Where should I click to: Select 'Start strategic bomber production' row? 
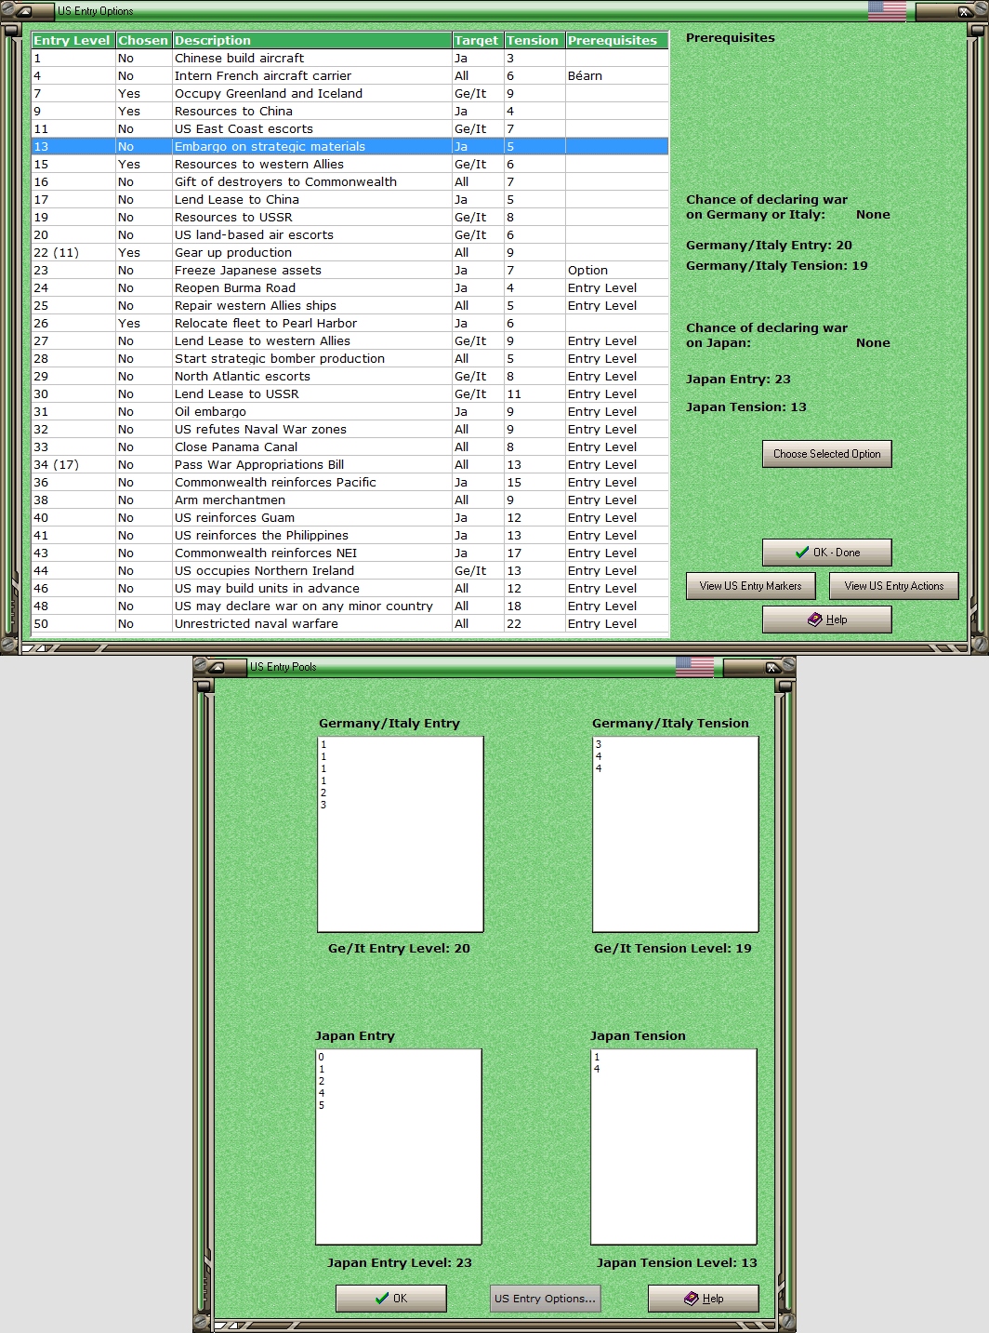pos(349,358)
